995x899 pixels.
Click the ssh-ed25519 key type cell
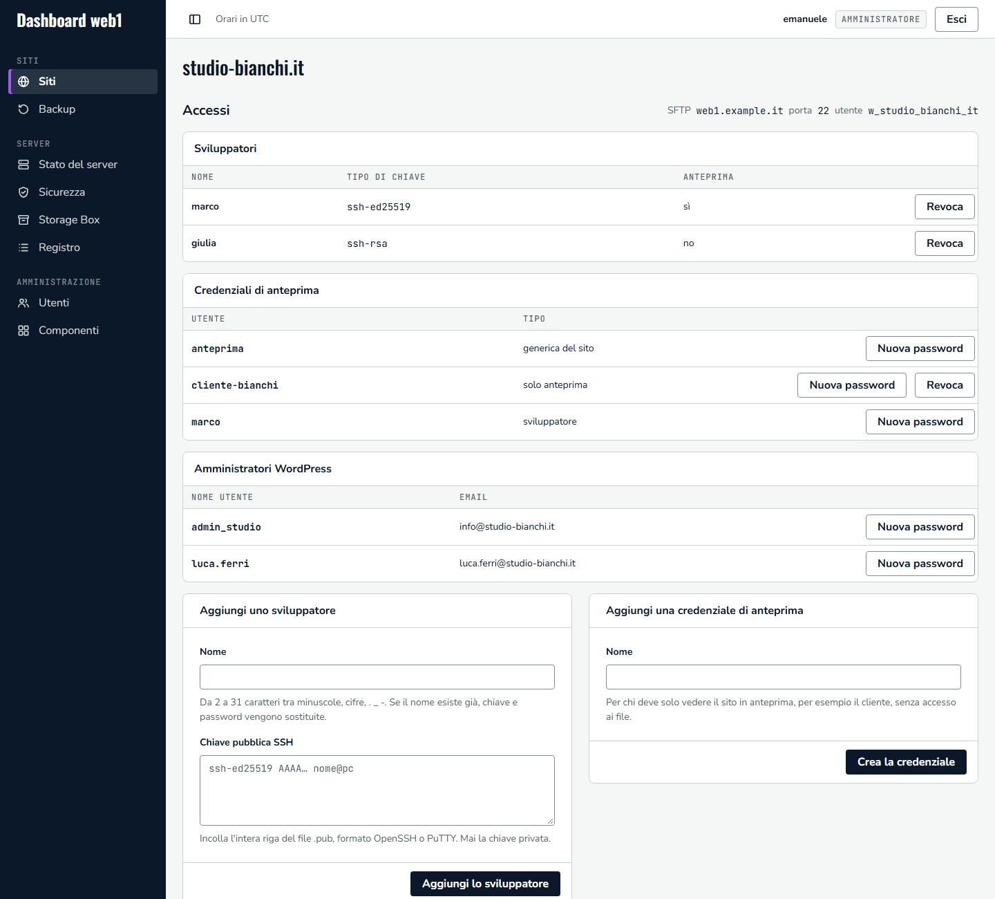(379, 207)
